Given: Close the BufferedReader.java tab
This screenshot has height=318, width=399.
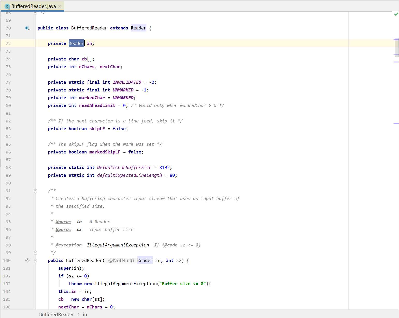Looking at the screenshot, I should coord(60,6).
